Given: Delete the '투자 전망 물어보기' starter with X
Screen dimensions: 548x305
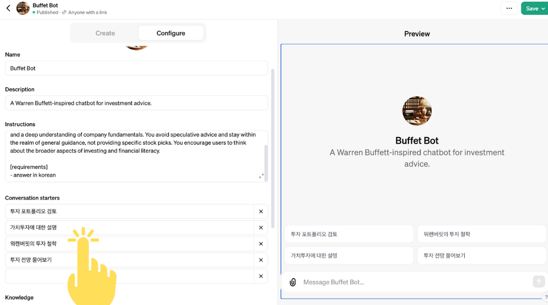Looking at the screenshot, I should 261,260.
